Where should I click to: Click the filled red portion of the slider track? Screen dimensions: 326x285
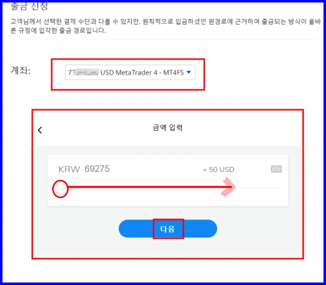[x=150, y=187]
